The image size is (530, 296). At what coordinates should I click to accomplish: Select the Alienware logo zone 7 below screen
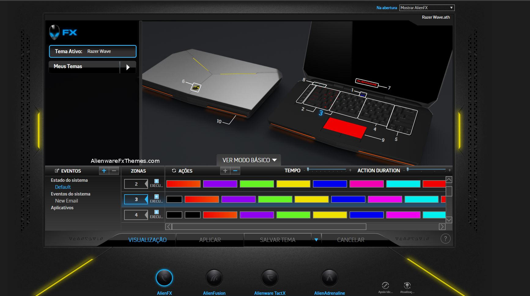point(367,83)
